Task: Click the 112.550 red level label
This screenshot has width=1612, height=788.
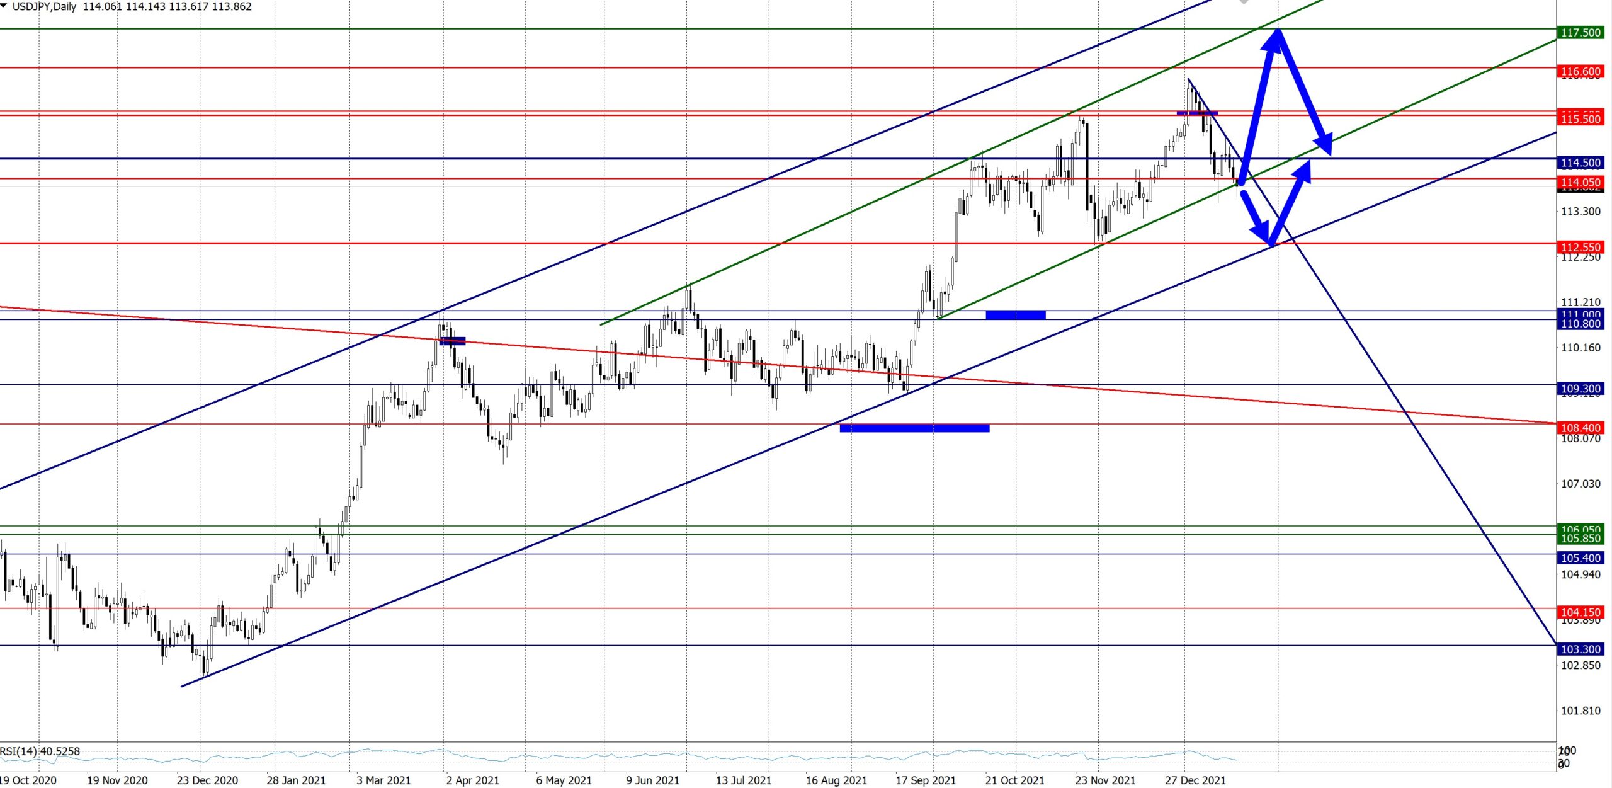Action: point(1580,247)
